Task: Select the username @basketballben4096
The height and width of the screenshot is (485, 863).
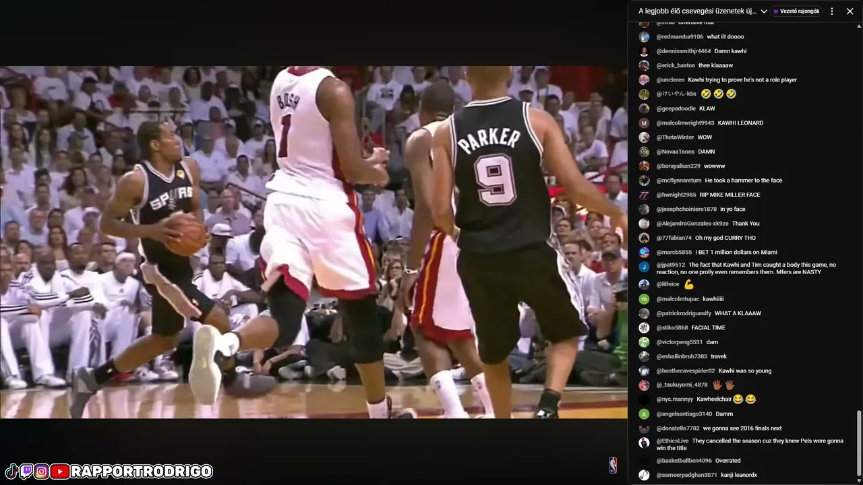Action: (x=684, y=461)
